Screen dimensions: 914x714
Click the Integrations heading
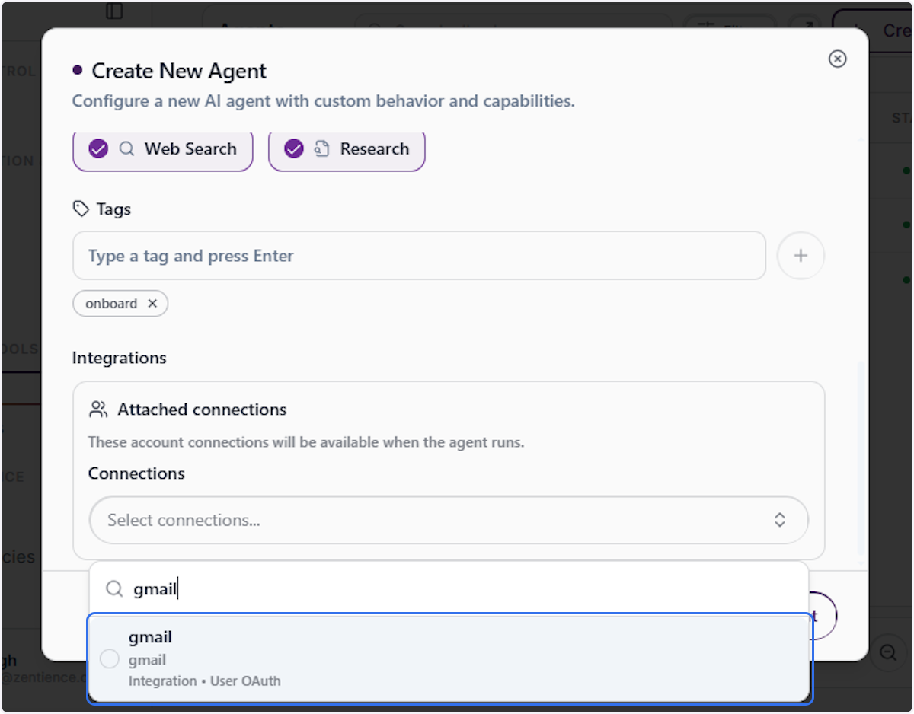point(120,358)
